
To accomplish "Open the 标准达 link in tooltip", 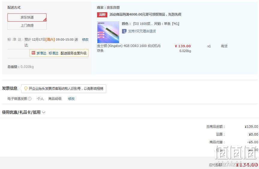I will tap(53, 53).
